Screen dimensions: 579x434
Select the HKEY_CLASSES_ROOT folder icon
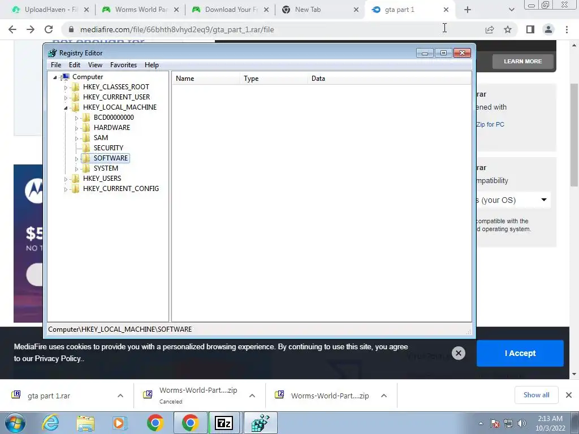pos(75,86)
